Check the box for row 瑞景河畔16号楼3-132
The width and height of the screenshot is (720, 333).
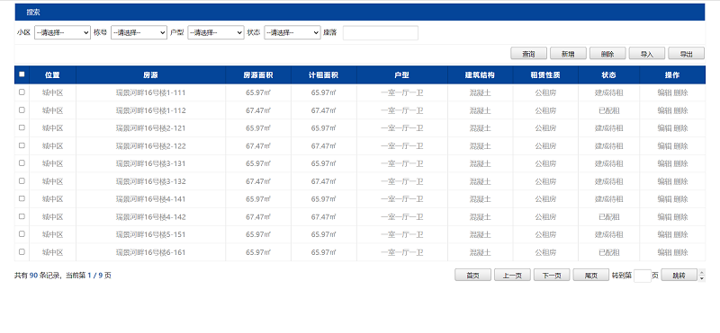point(22,181)
